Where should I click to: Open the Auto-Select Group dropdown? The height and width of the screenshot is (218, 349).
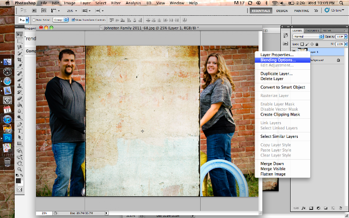coord(61,20)
